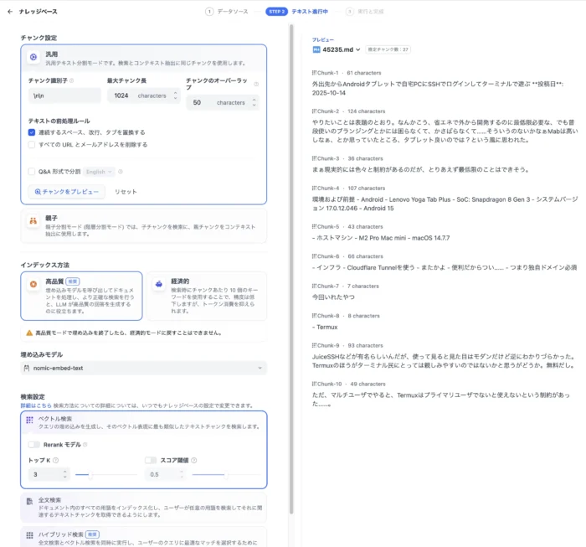586x547 pixels.
Task: Choose the 経済的 economical index icon
Action: [x=157, y=284]
